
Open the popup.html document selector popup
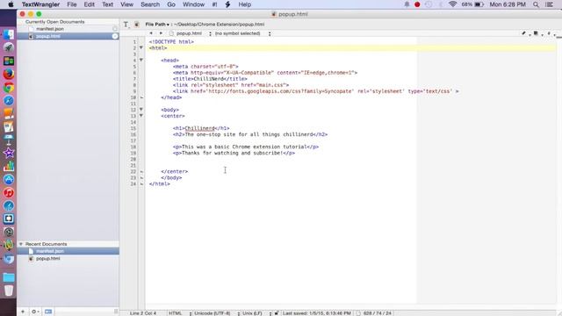coord(191,33)
